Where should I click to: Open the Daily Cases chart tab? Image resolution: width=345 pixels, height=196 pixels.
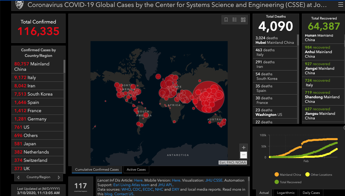(311, 193)
